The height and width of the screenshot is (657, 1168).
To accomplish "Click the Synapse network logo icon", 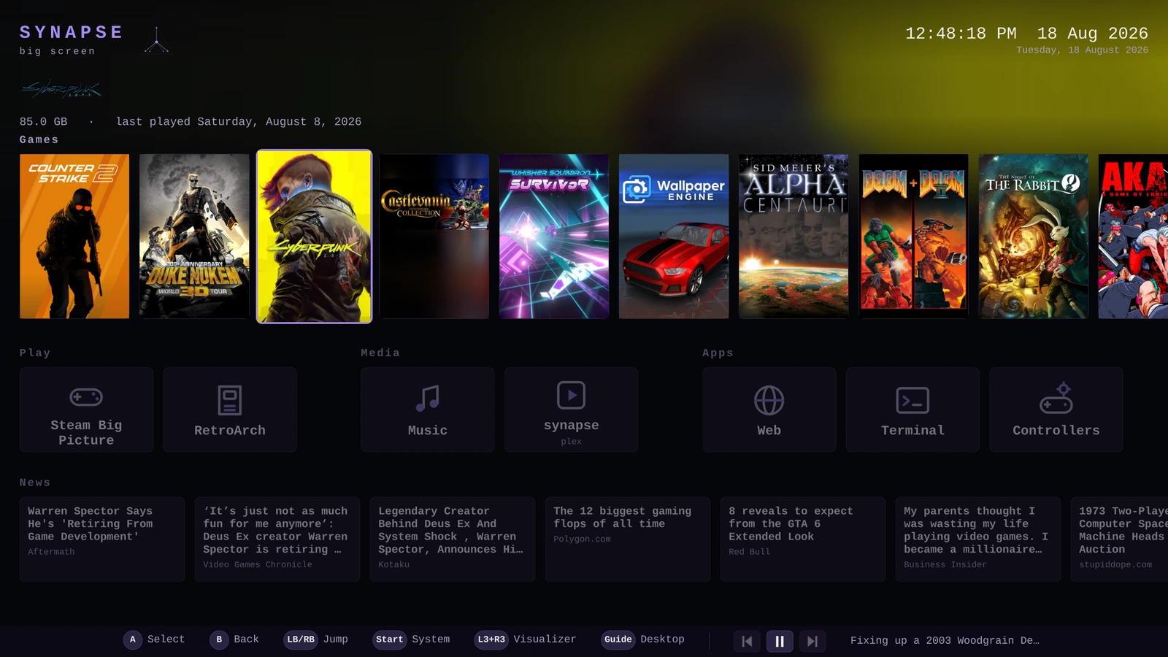I will [156, 40].
